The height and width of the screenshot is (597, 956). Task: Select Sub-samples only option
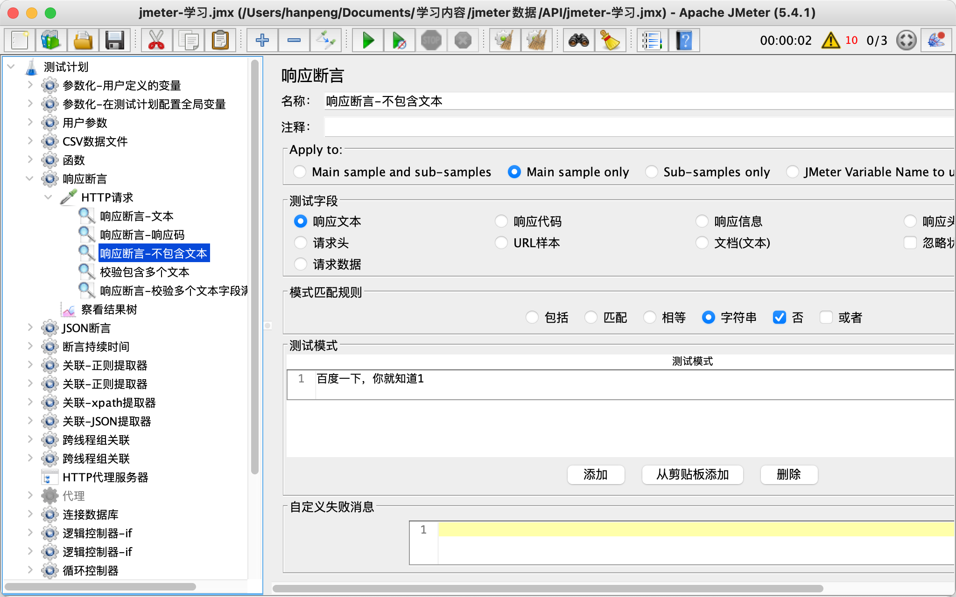tap(652, 172)
